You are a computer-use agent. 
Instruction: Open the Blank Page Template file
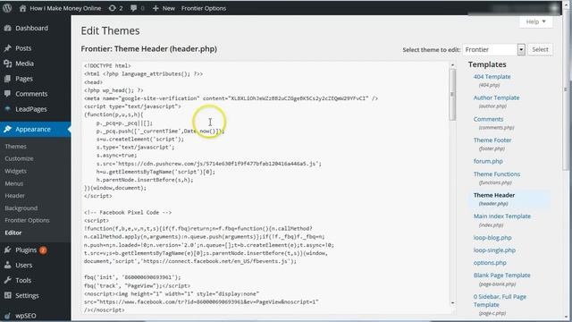pyautogui.click(x=501, y=275)
